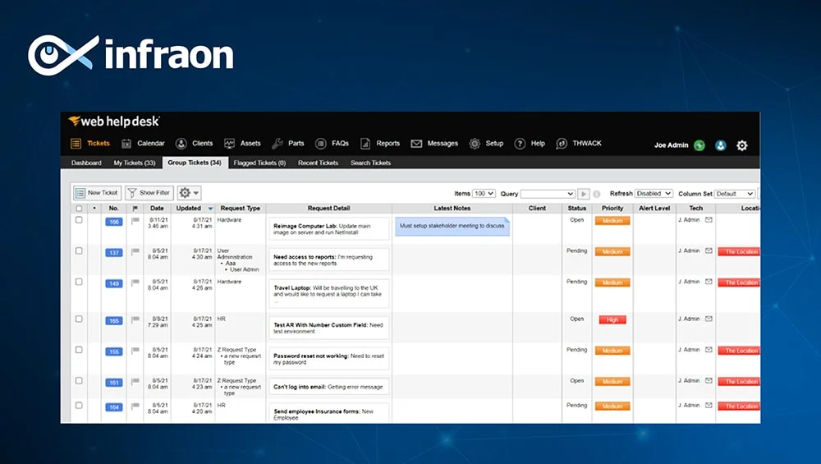Open the THWACK community icon
The image size is (821, 464).
[562, 144]
